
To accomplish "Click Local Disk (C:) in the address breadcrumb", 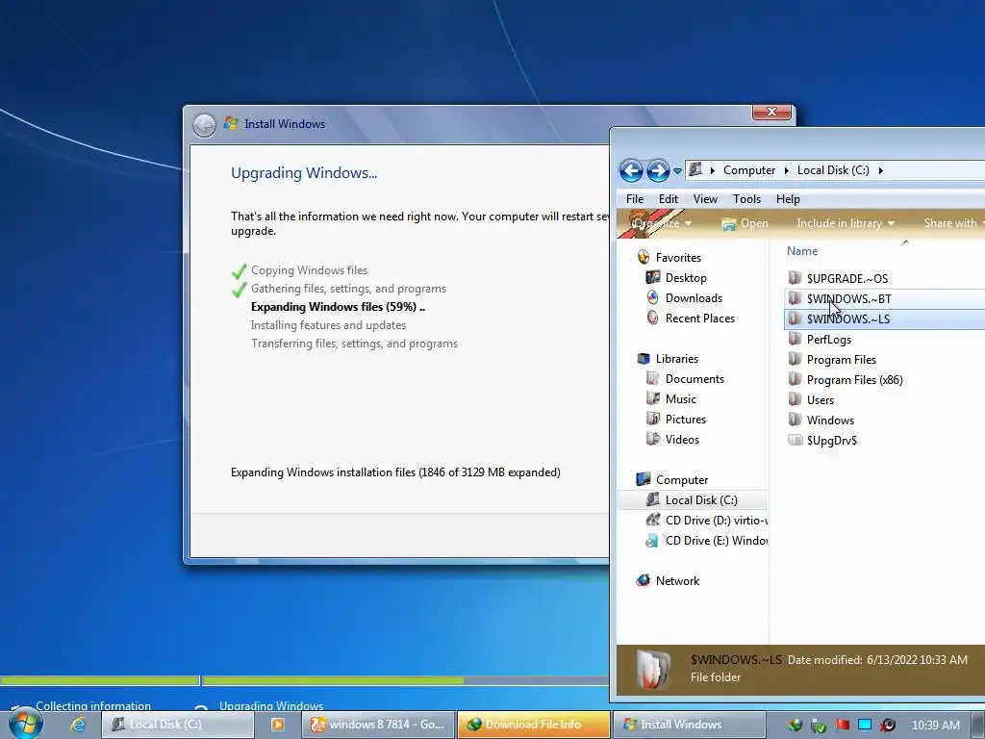I will pos(833,170).
